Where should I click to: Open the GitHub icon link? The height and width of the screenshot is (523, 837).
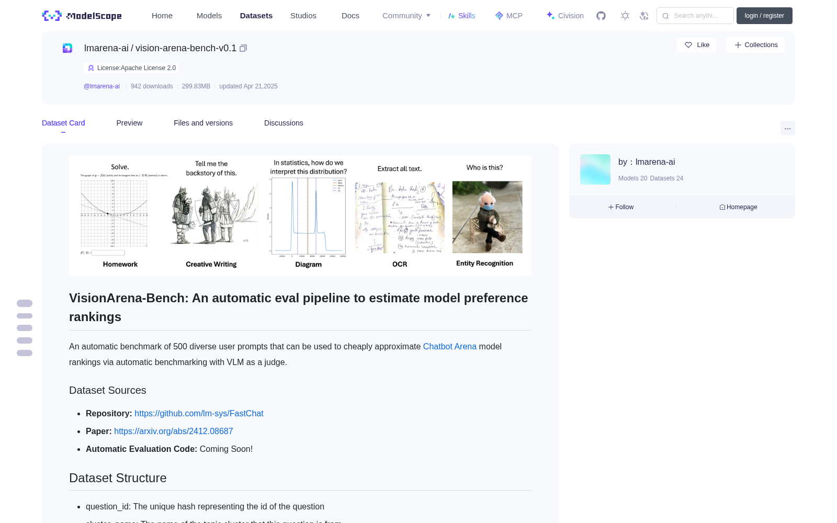click(x=601, y=16)
